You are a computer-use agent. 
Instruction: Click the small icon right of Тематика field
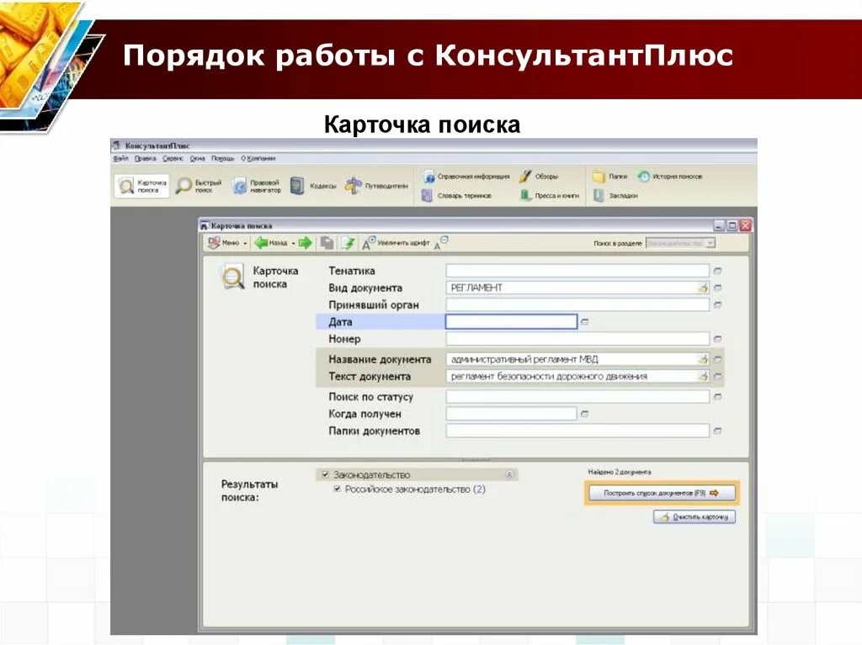pos(717,271)
